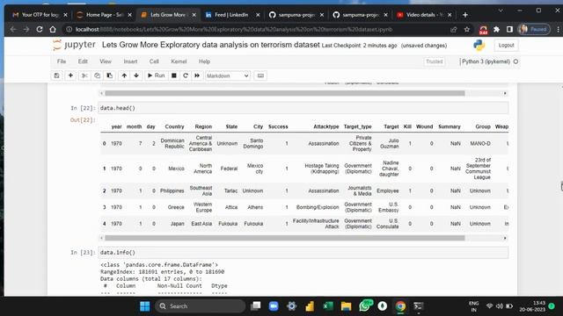Paste cells below icon

click(109, 75)
